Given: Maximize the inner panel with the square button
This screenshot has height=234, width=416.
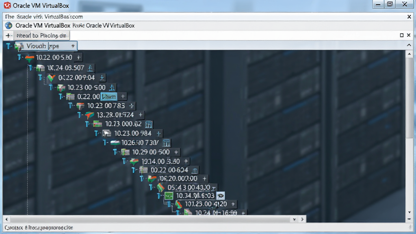Looking at the screenshot, I should point(402,35).
